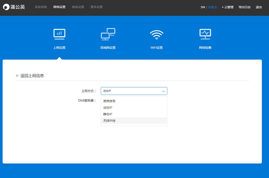Select the 无线中继 dropdown option
The width and height of the screenshot is (269, 178).
click(x=109, y=121)
